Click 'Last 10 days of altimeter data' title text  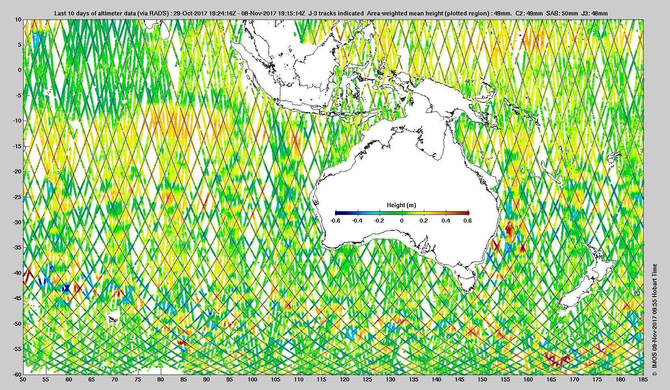click(x=95, y=13)
